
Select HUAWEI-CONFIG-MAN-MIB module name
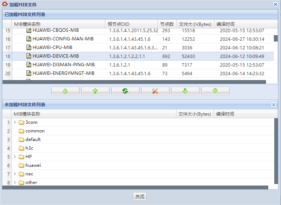point(63,39)
